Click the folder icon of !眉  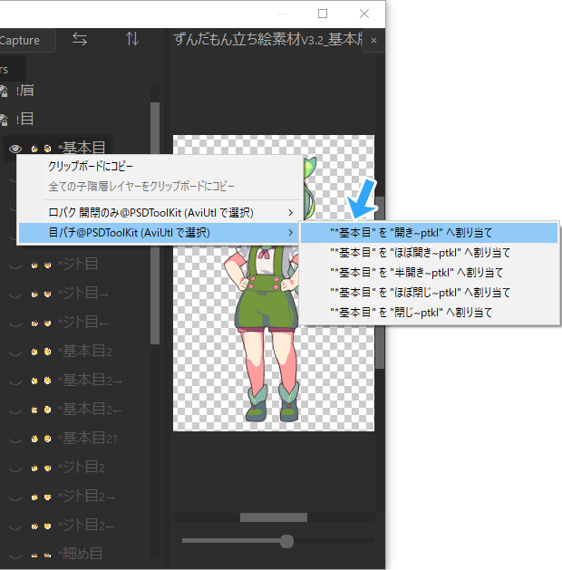(4, 91)
